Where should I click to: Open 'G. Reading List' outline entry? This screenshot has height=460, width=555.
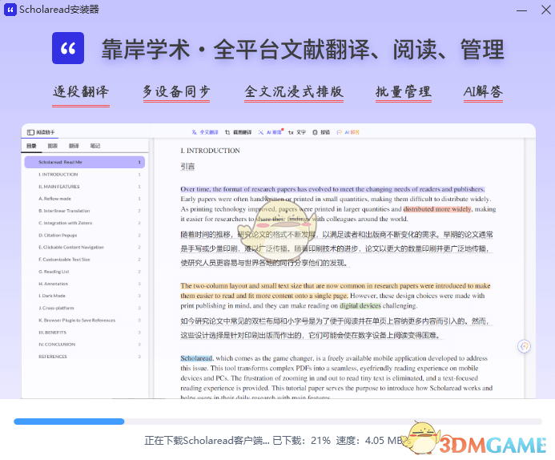point(85,272)
